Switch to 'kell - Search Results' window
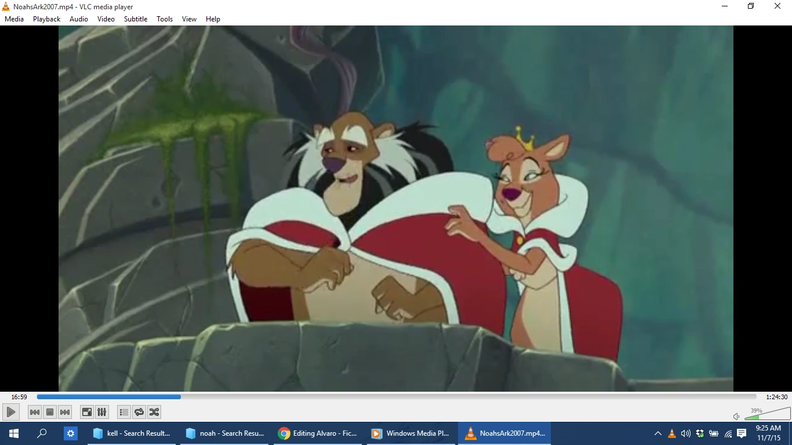Image resolution: width=792 pixels, height=445 pixels. [x=132, y=433]
